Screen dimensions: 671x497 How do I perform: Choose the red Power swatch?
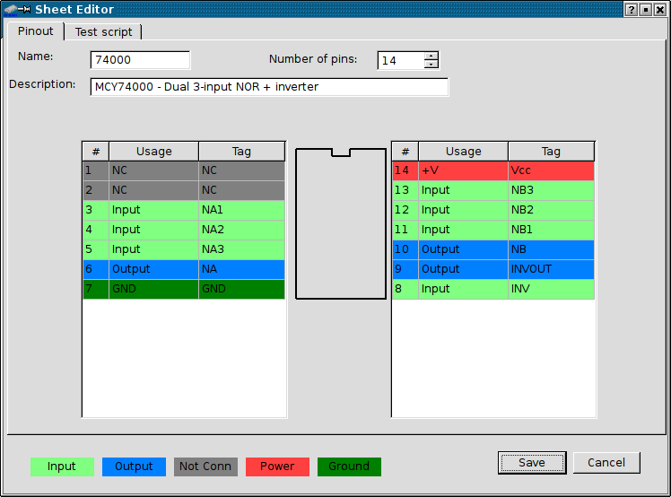(277, 466)
